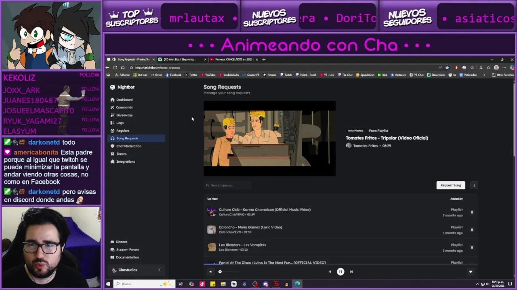Select Culture Club Karma Chameleon song title
517x290 pixels.
(x=265, y=209)
